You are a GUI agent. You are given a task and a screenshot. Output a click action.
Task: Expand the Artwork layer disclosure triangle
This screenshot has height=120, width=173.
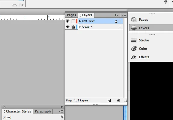pyautogui.click(x=80, y=27)
